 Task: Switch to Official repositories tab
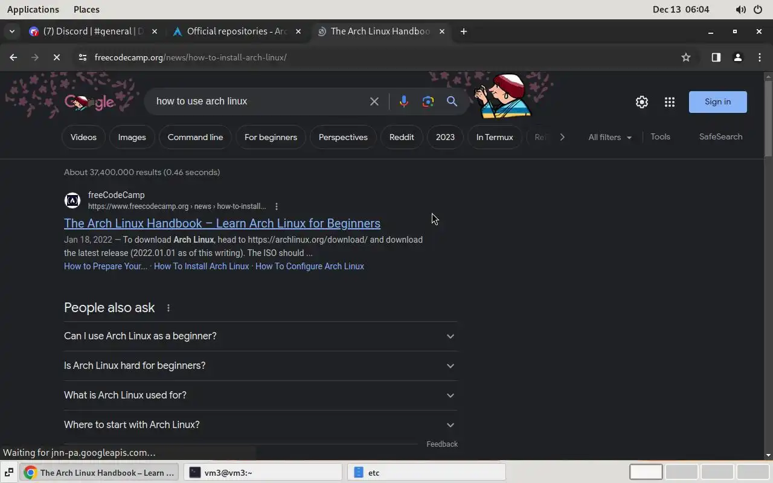(x=237, y=31)
